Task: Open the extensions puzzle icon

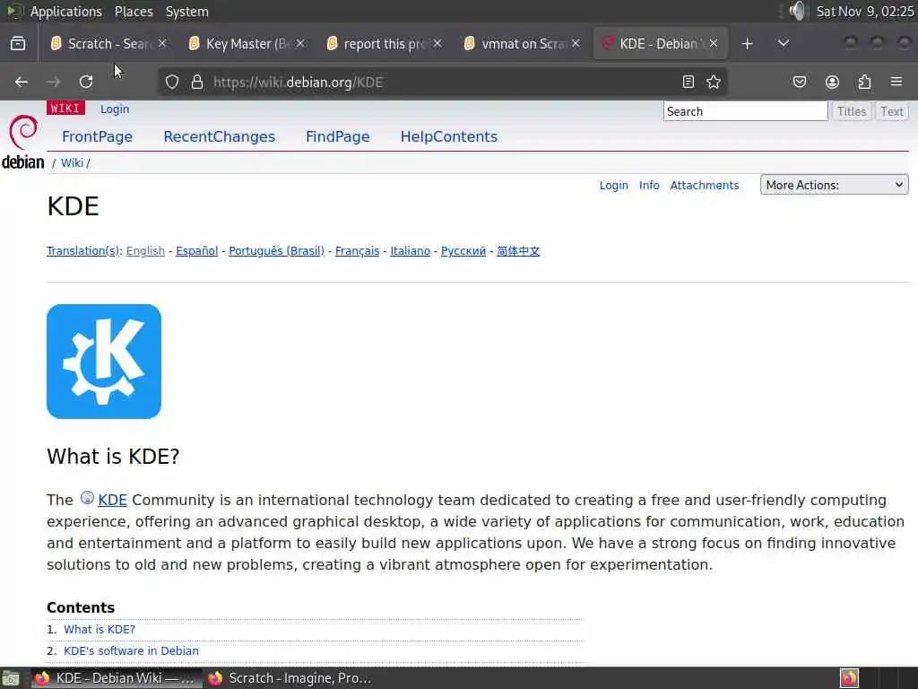Action: pos(864,82)
